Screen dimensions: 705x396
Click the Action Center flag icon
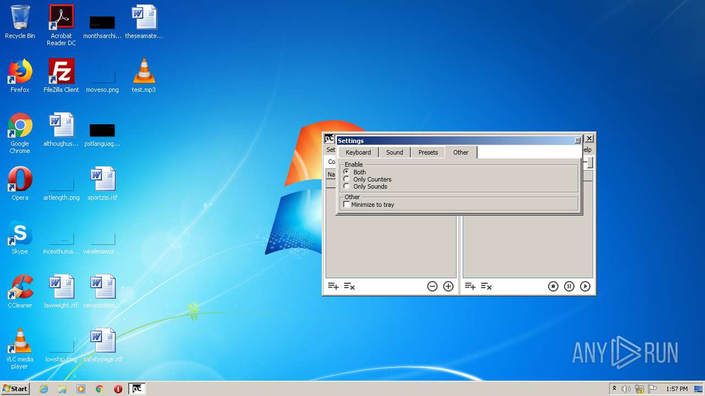point(652,389)
